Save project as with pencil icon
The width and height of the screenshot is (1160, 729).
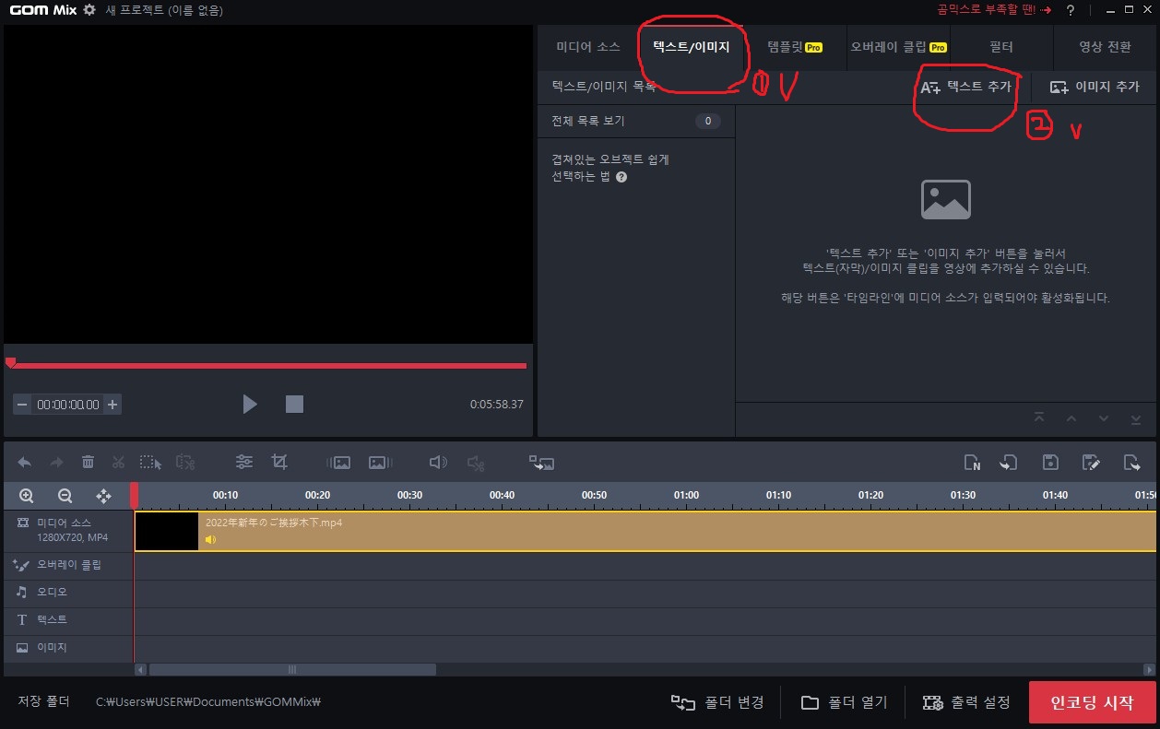[1091, 462]
